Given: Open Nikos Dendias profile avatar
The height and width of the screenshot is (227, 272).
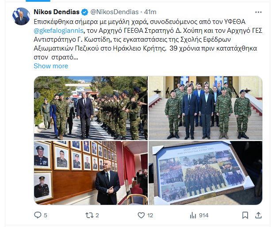Looking at the screenshot, I should [21, 16].
